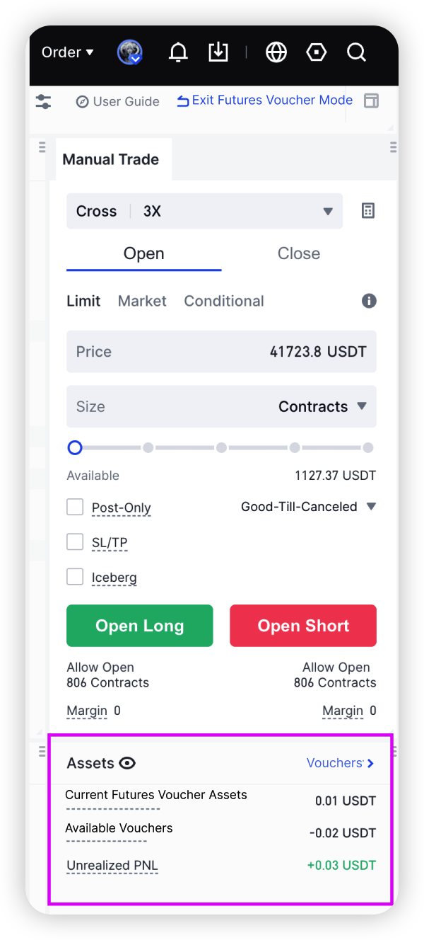This screenshot has height=940, width=424.
Task: Enable the Iceberg checkbox
Action: pyautogui.click(x=75, y=577)
